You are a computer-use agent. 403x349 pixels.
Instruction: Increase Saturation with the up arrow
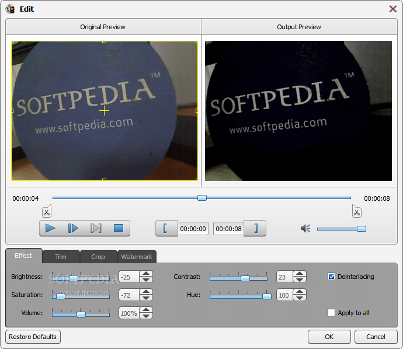tap(146, 292)
